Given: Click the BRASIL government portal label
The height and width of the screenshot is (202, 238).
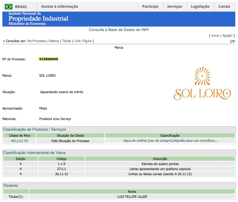Looking at the screenshot, I should tap(21, 7).
